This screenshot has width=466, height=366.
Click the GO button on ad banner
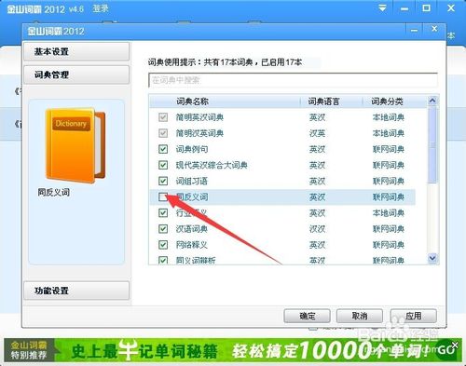446,350
